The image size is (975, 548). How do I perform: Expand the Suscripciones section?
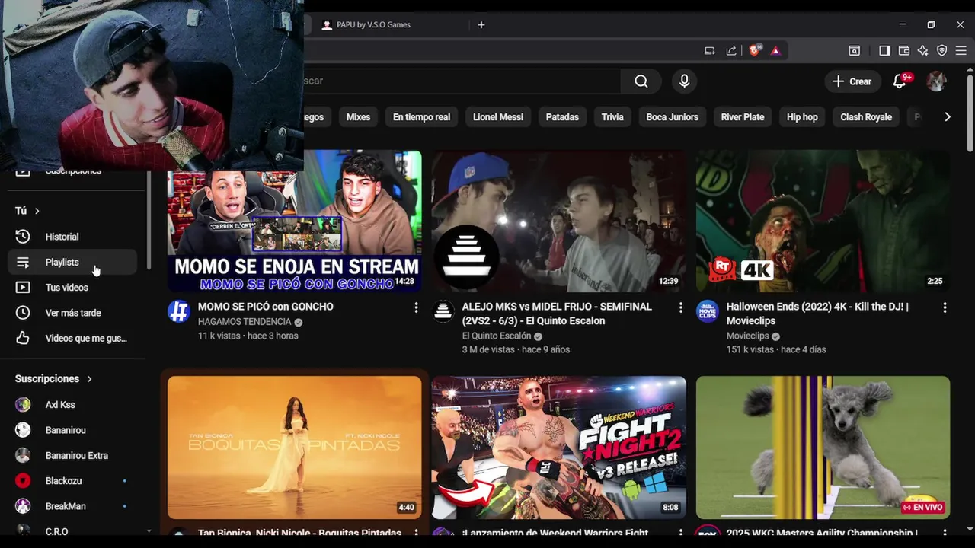53,378
